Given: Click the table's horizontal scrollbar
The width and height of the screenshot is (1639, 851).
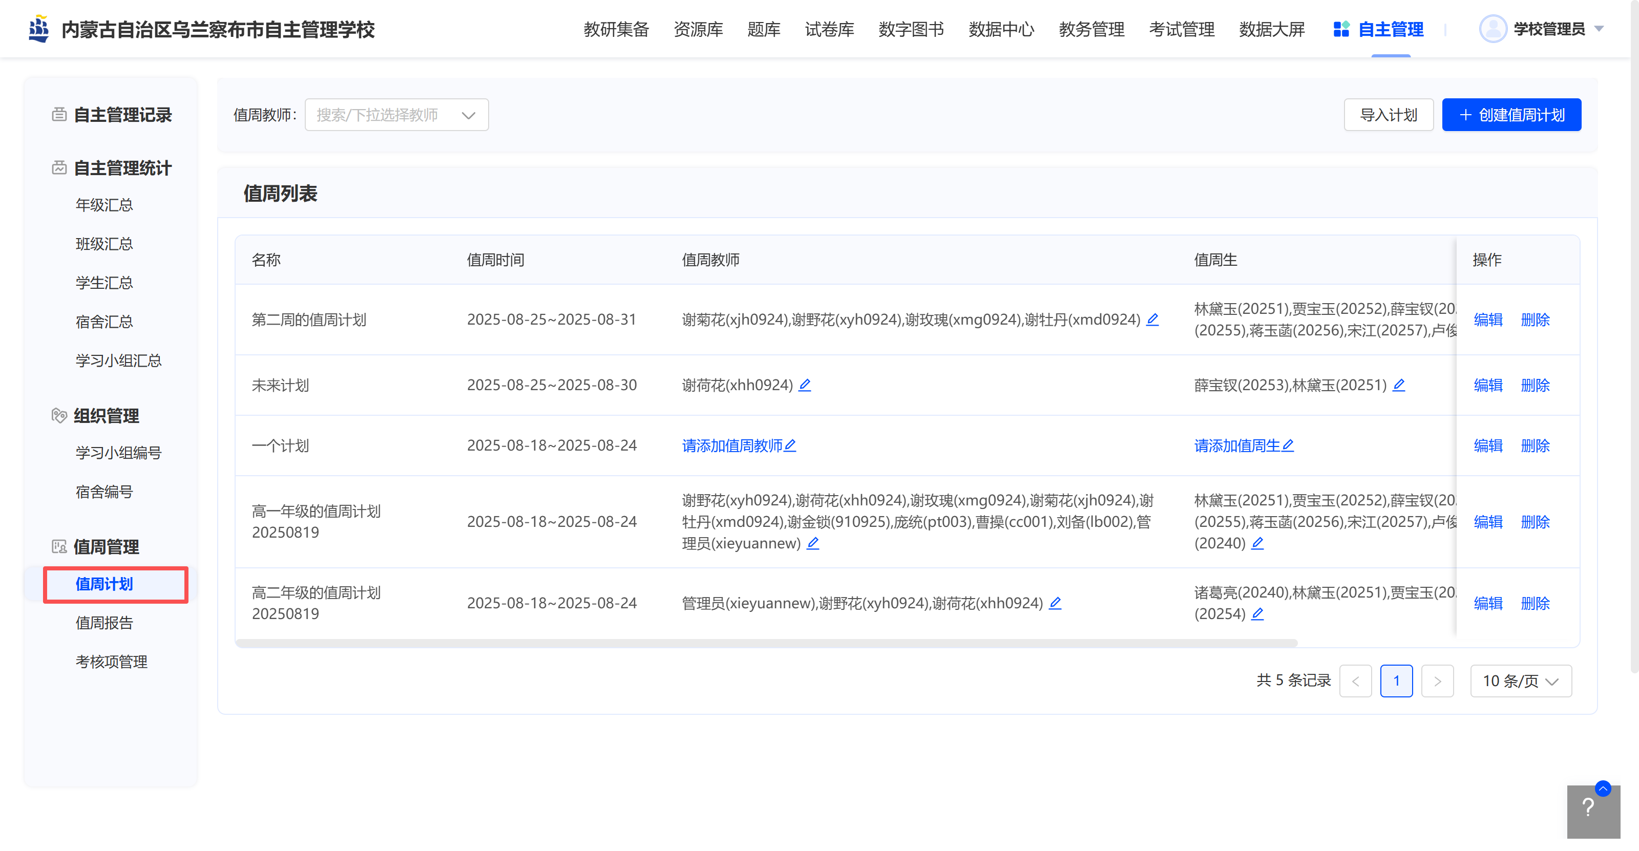Looking at the screenshot, I should click(x=766, y=643).
